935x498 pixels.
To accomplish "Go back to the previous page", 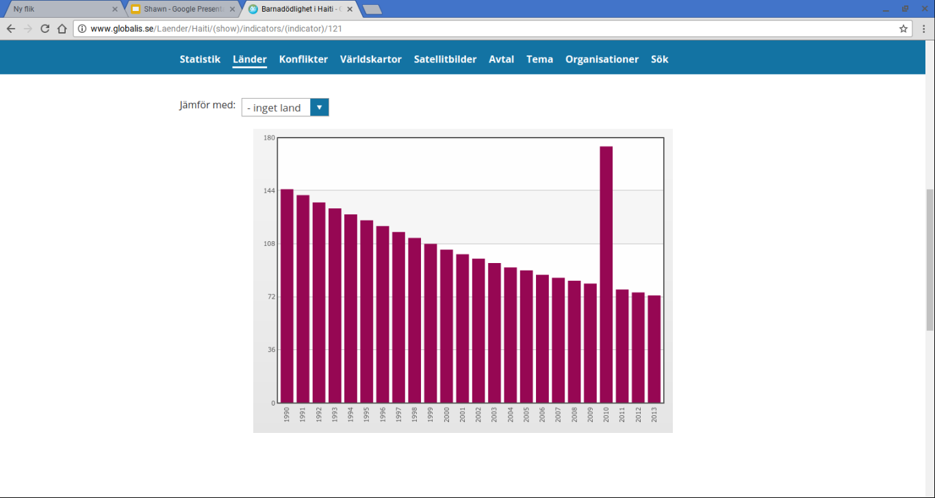I will [x=11, y=29].
